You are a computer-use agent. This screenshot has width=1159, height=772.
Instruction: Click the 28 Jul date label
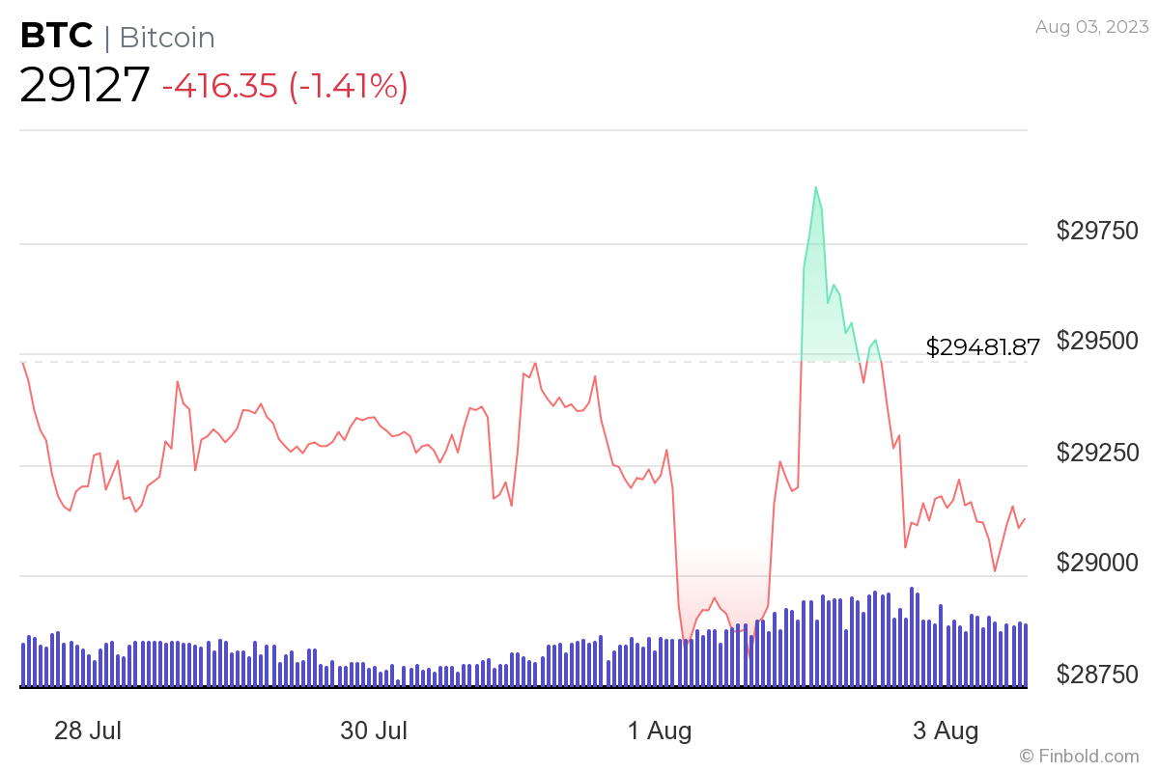87,731
